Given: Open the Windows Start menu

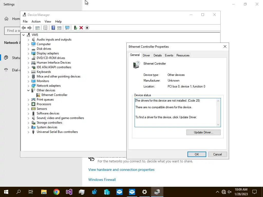Looking at the screenshot, I should [6, 192].
